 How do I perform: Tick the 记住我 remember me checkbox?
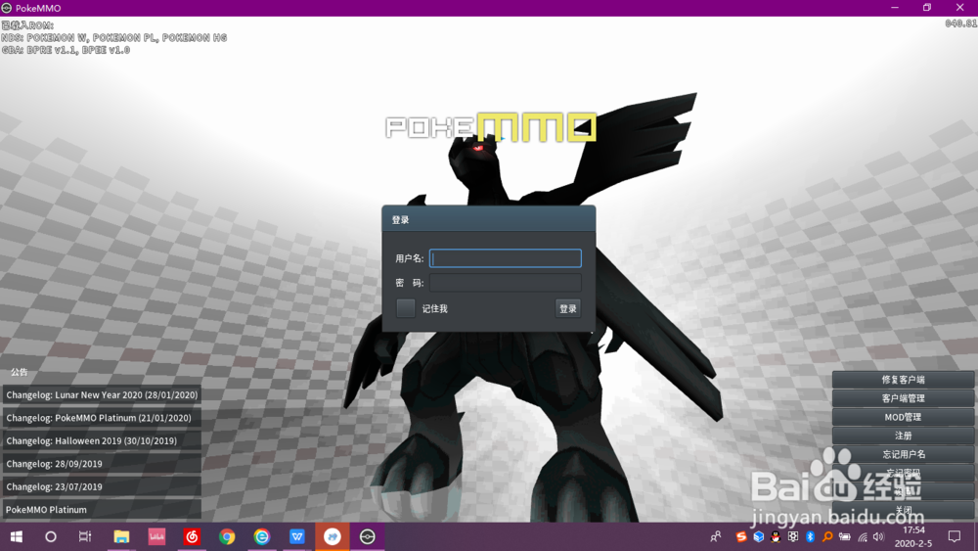pyautogui.click(x=406, y=308)
